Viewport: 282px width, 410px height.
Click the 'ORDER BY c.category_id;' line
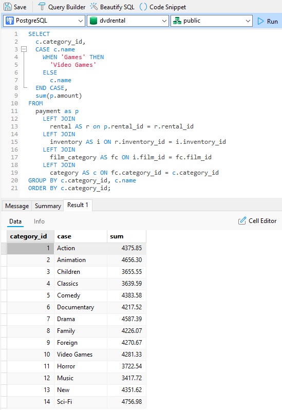[x=69, y=188]
